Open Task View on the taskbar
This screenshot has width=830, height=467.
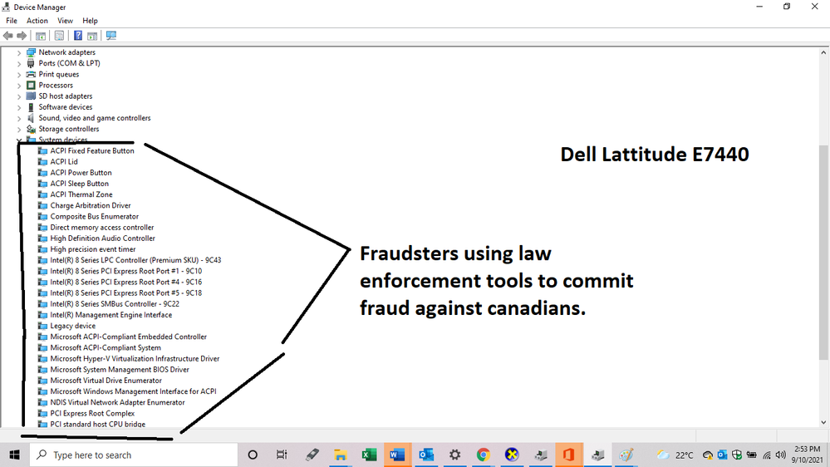[x=282, y=455]
